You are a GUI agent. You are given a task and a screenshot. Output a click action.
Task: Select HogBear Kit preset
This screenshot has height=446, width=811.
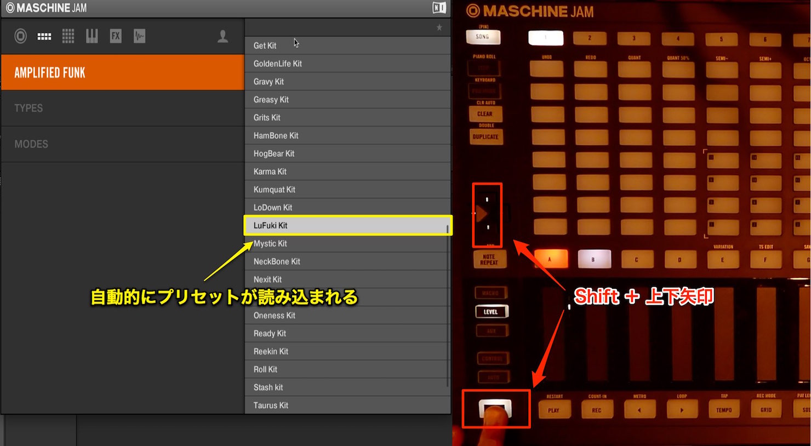347,153
